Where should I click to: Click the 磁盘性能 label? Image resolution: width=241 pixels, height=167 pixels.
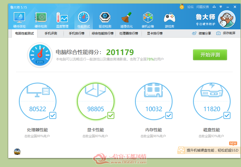pos(212,130)
